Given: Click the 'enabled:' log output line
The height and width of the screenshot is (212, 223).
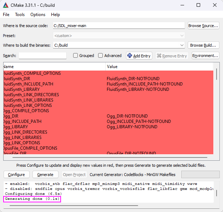Looking at the screenshot, I should (101, 184).
